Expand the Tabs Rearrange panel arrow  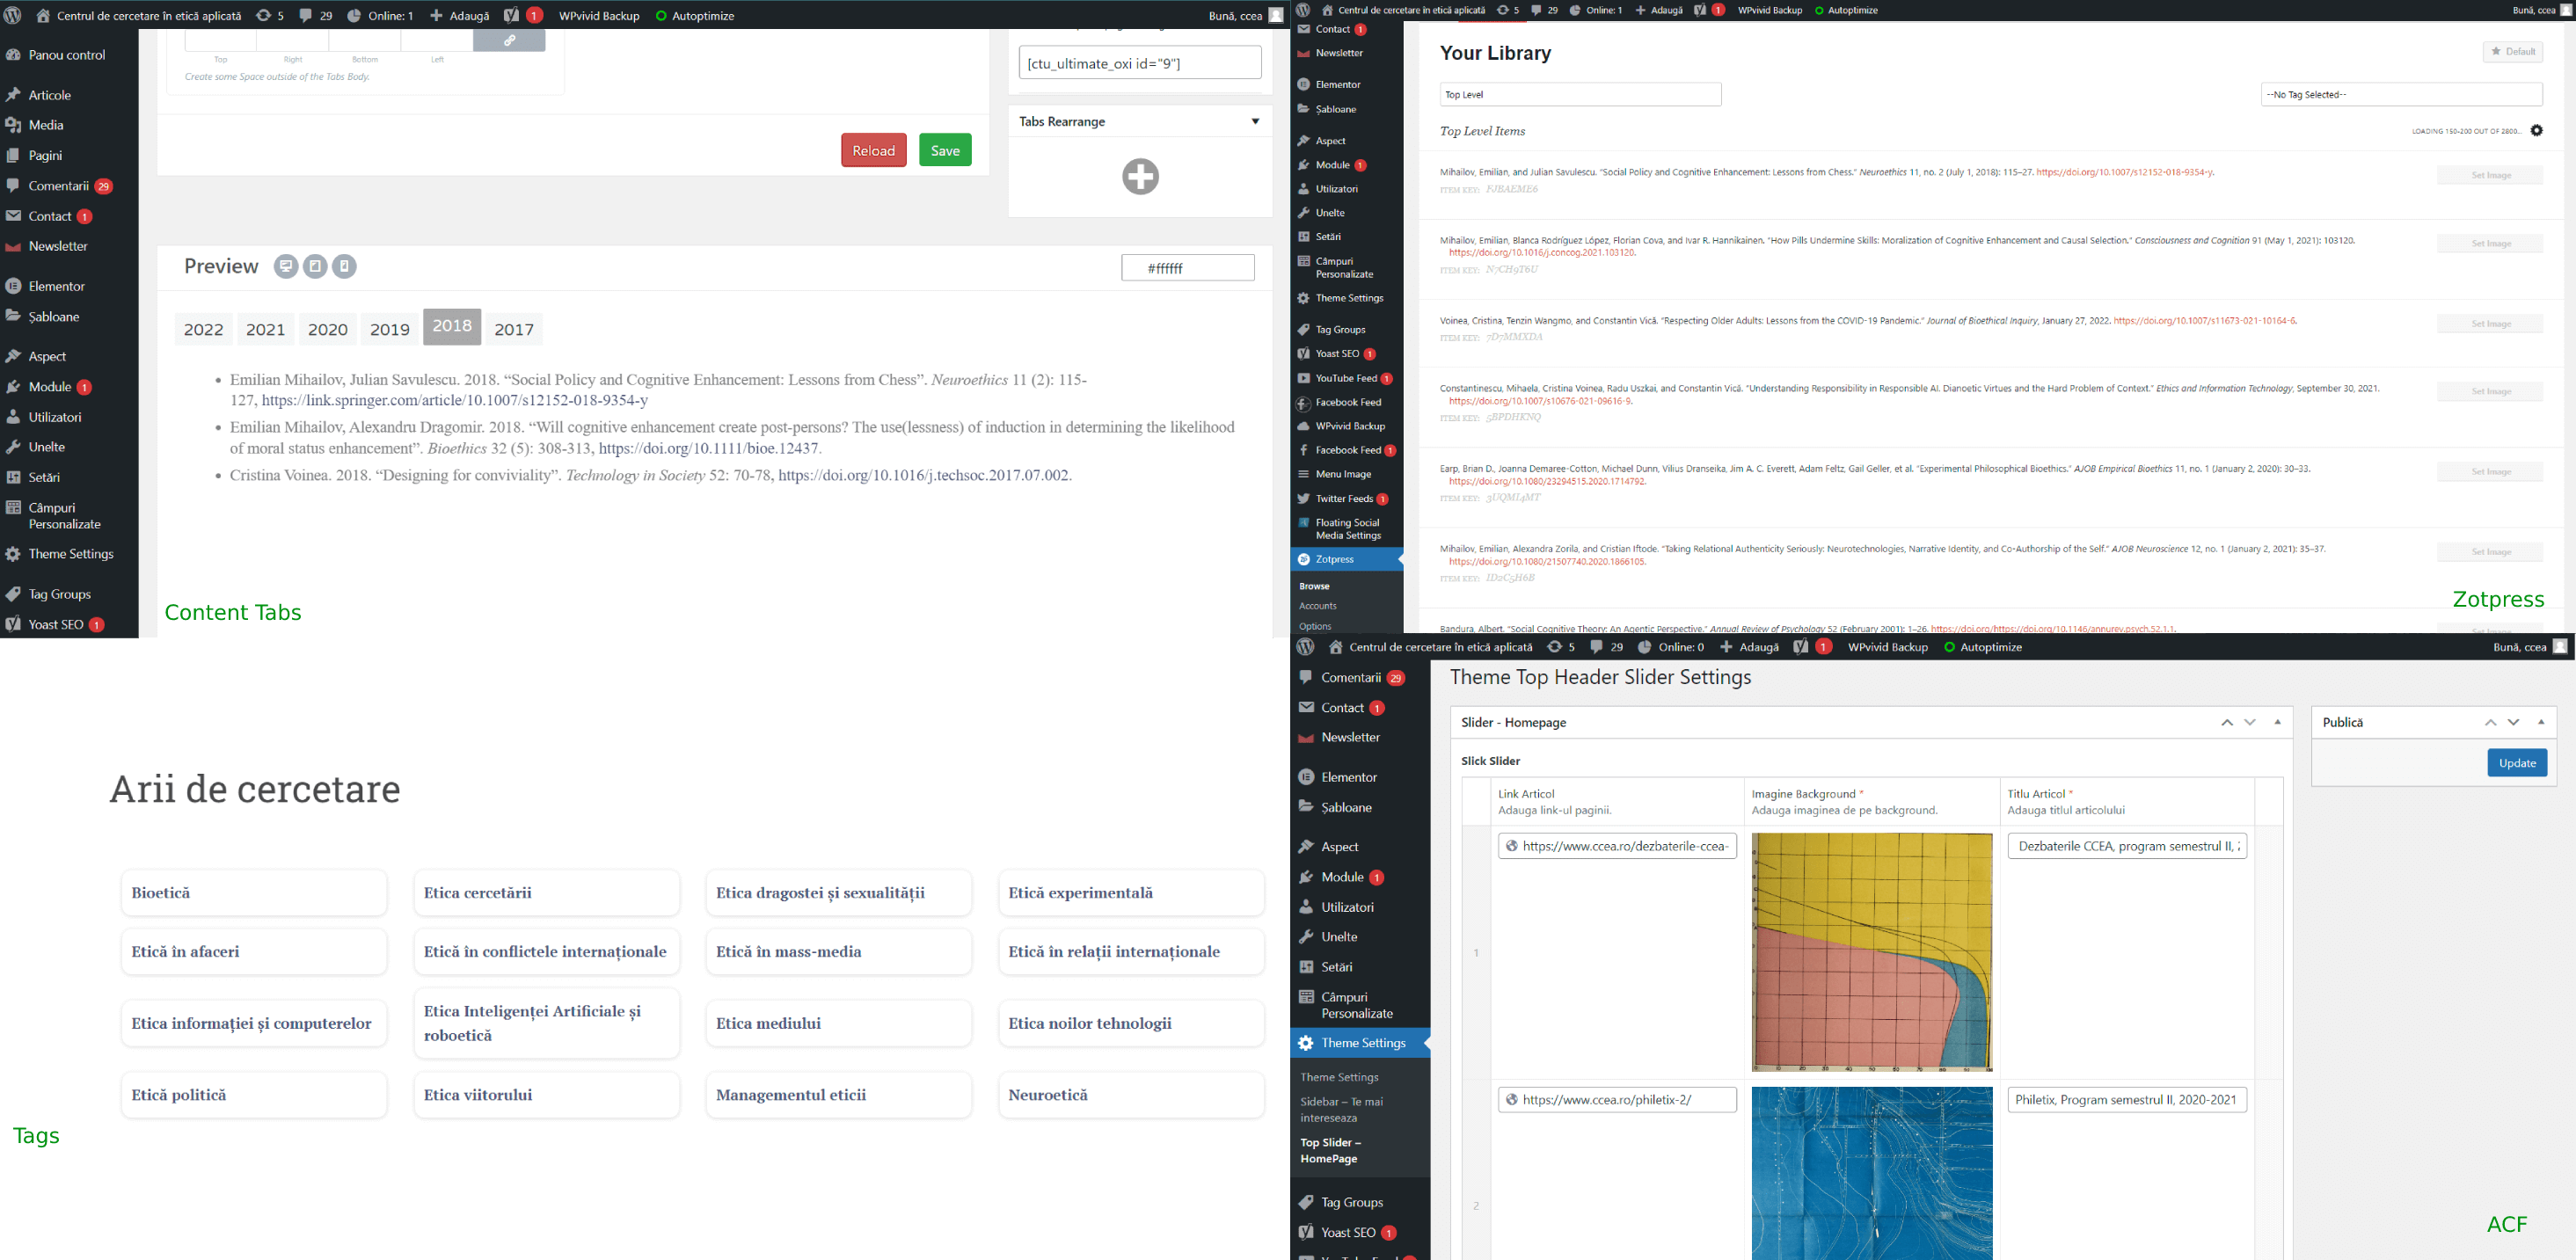coord(1255,121)
